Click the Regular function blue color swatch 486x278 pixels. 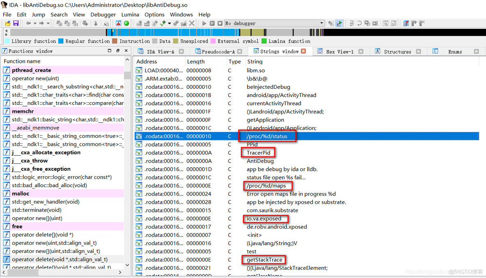(61, 41)
